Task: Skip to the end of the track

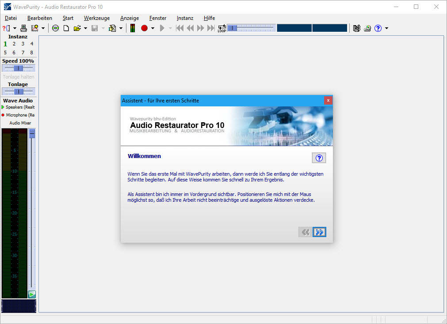Action: coord(211,28)
